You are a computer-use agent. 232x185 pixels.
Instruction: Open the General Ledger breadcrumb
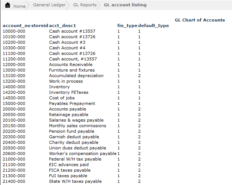click(49, 5)
